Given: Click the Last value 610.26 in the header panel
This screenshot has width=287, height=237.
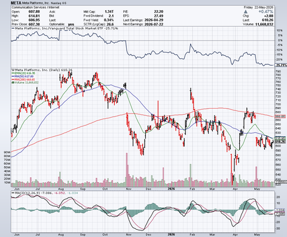Looking at the screenshot, I should click(x=268, y=20).
